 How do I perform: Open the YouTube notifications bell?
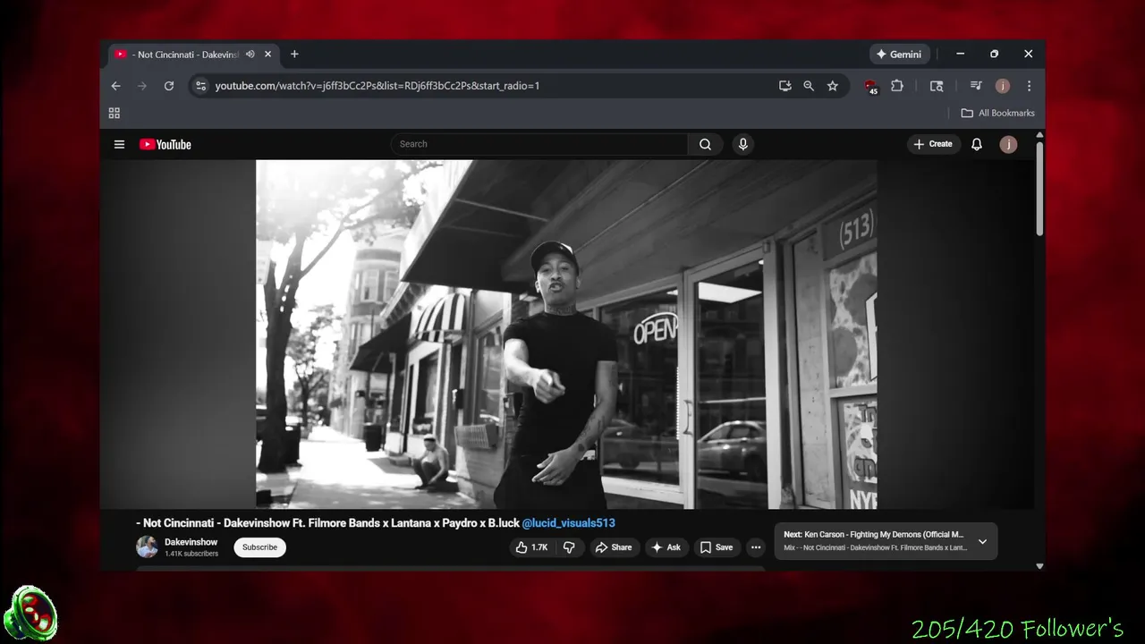pos(977,144)
